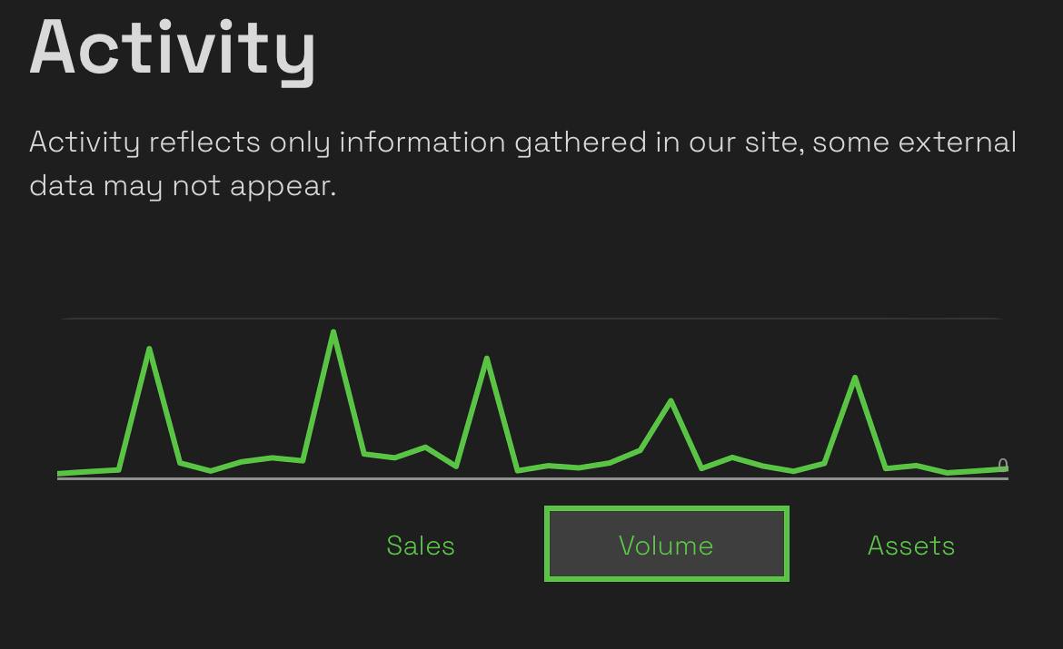Click the leftmost starting point of the green line

pyautogui.click(x=60, y=473)
